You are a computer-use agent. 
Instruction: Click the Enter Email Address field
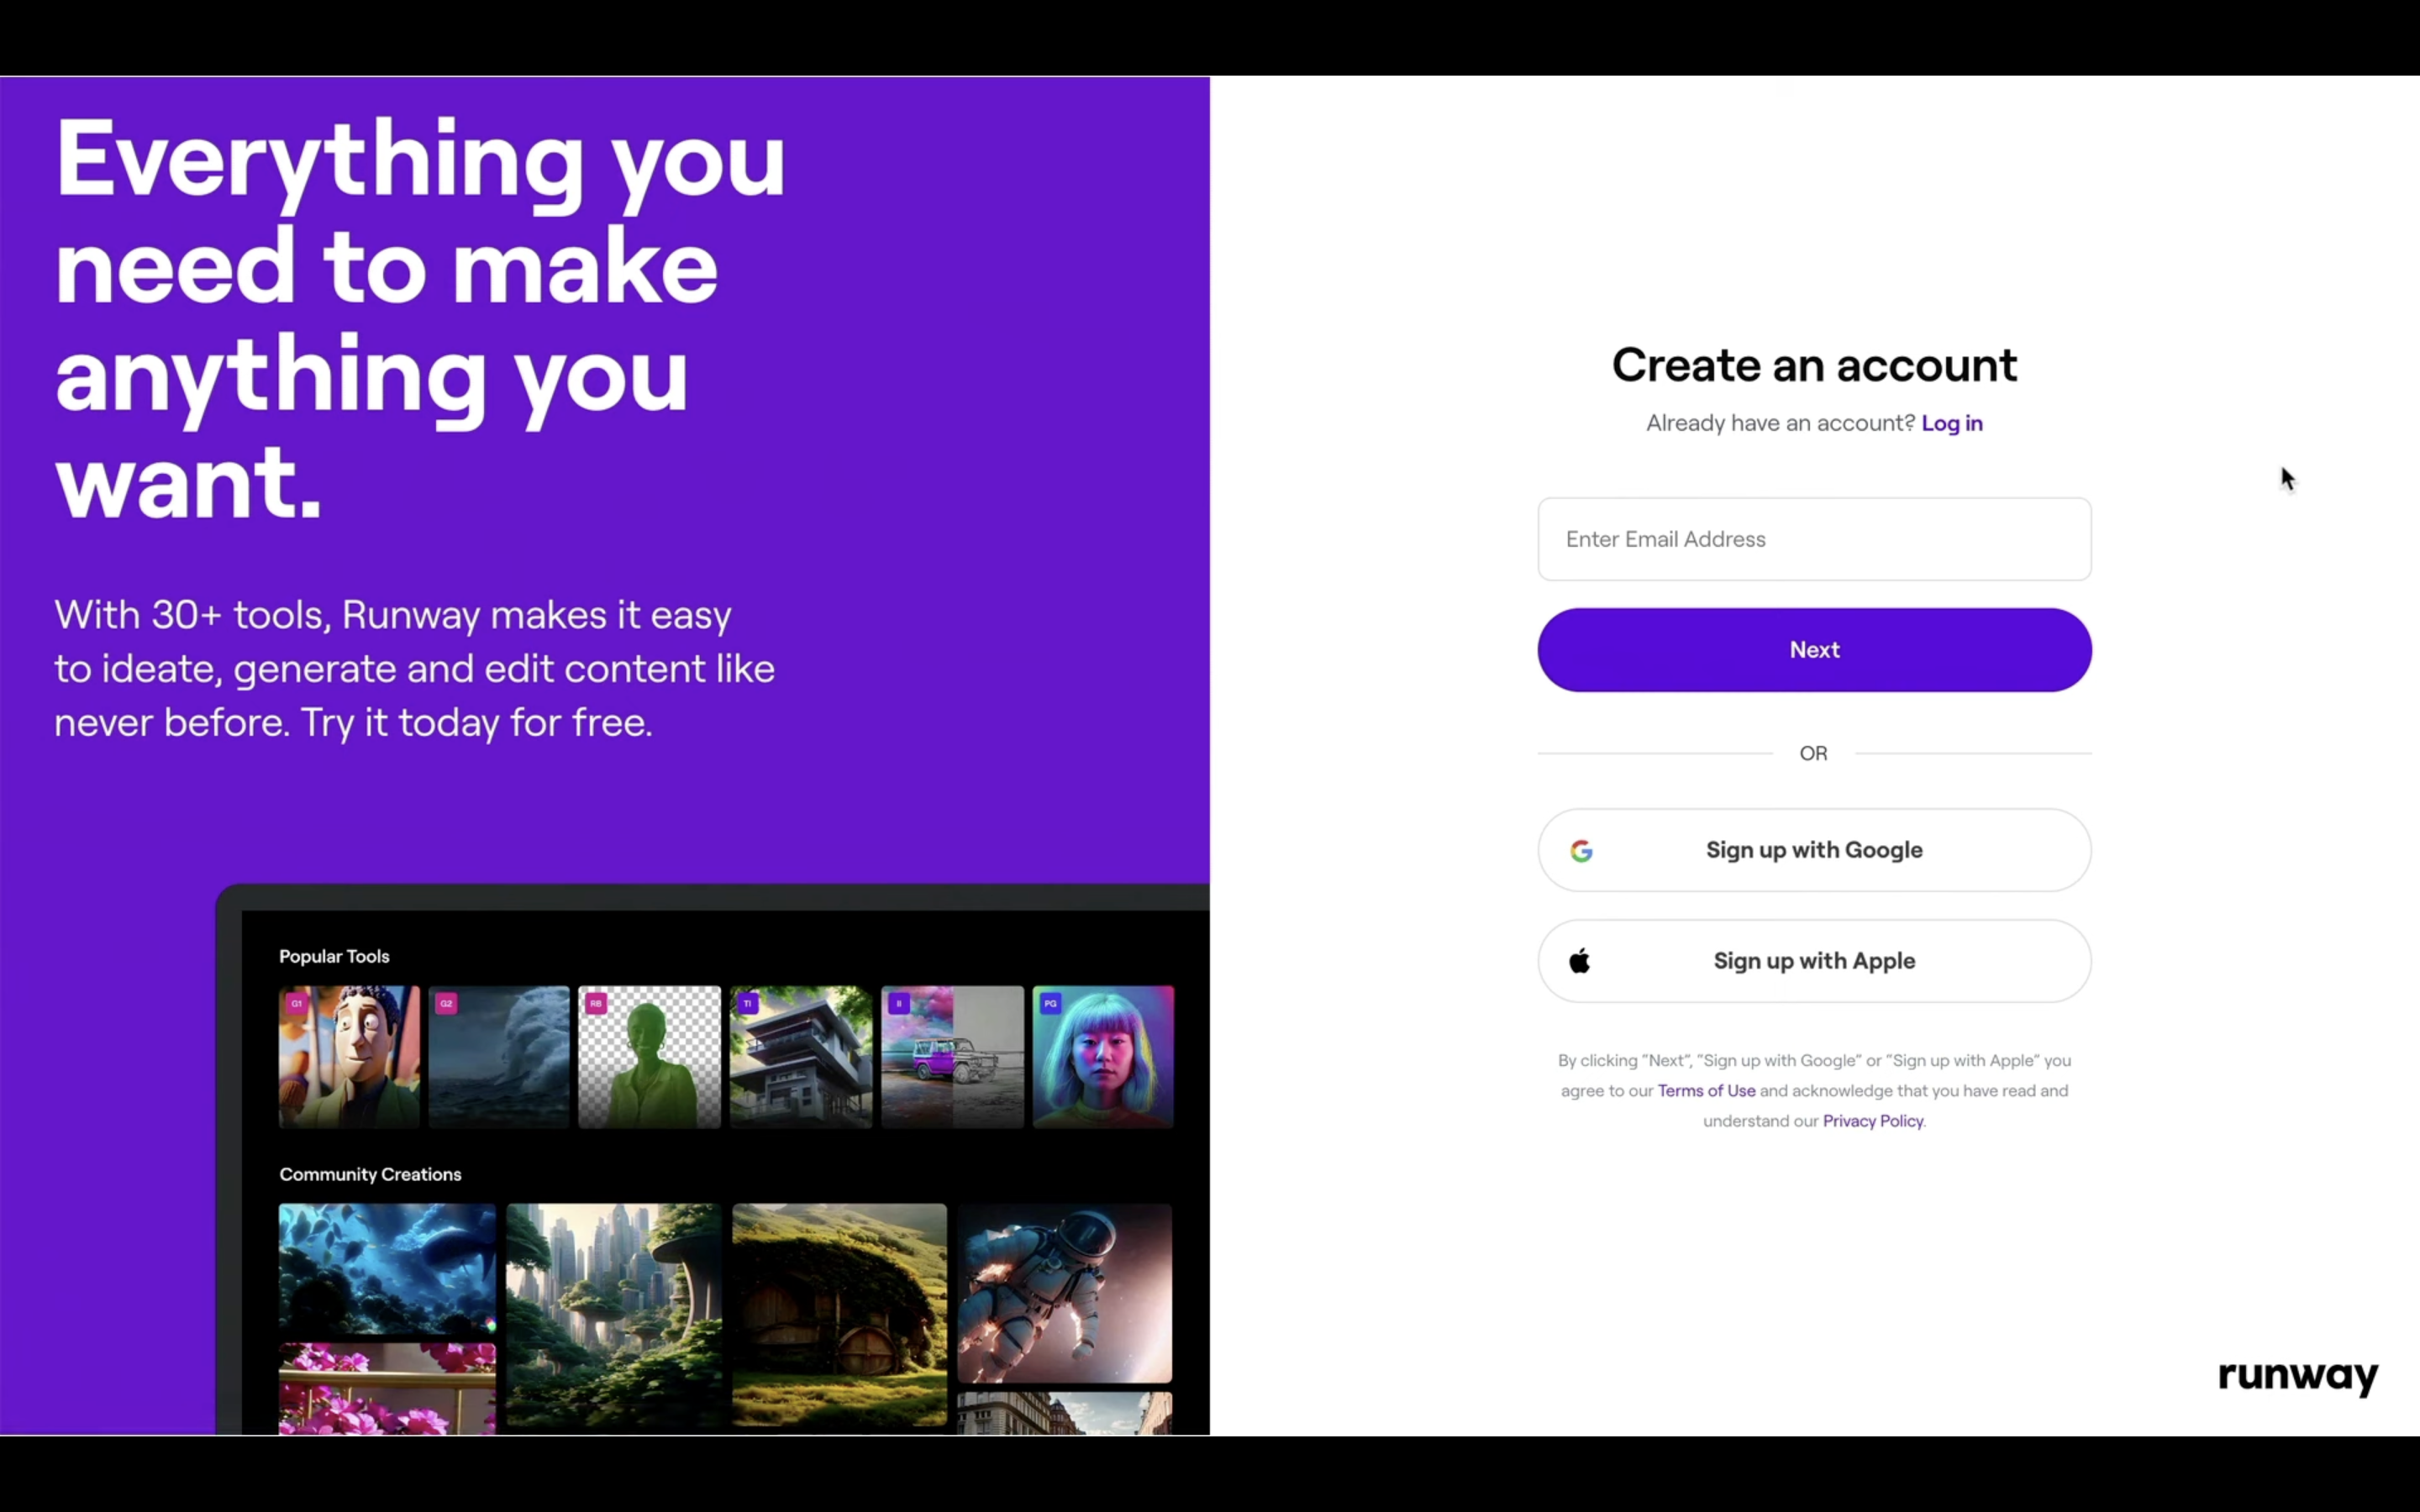pyautogui.click(x=1814, y=539)
